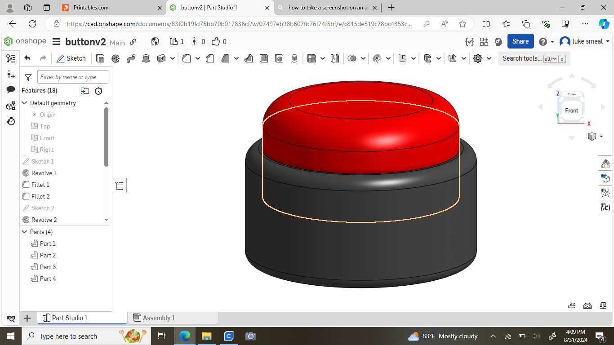Open the user account dropdown

585,41
